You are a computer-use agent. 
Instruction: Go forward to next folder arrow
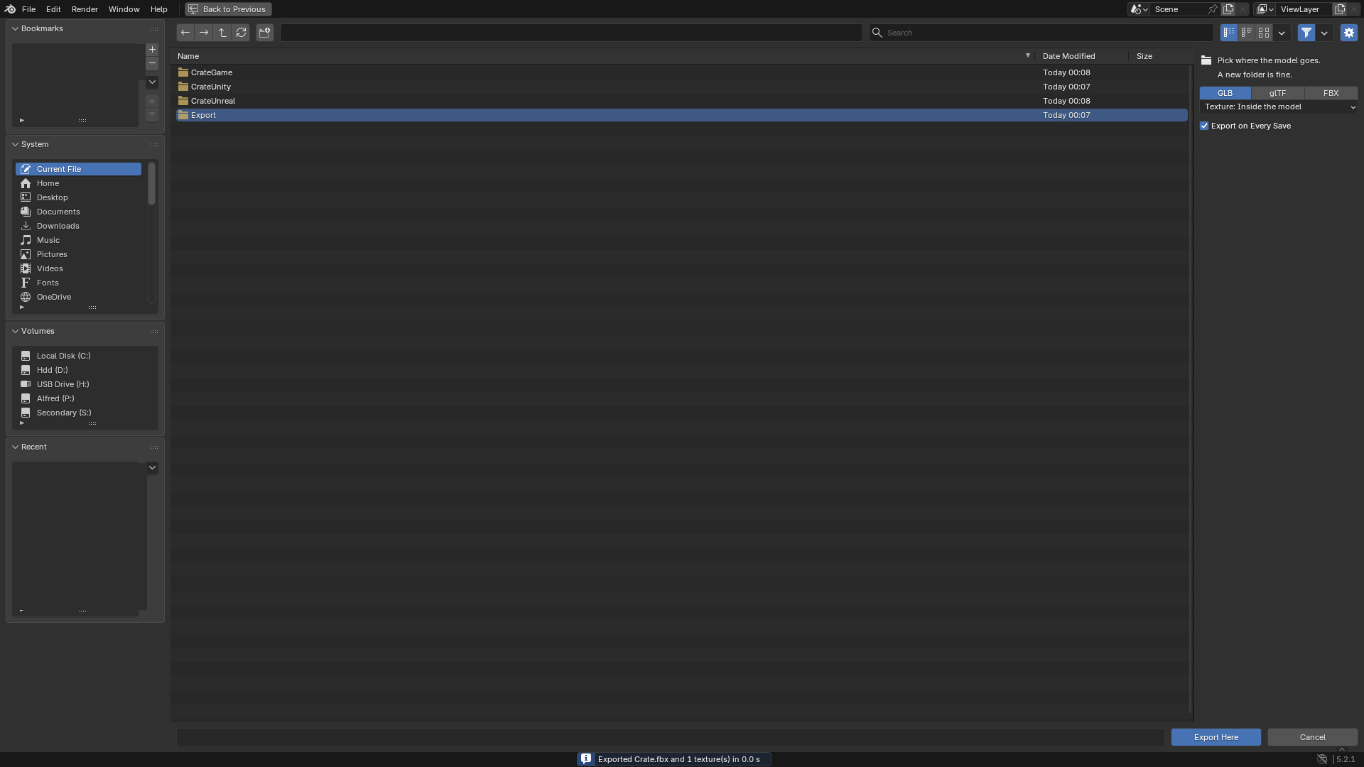pos(204,33)
